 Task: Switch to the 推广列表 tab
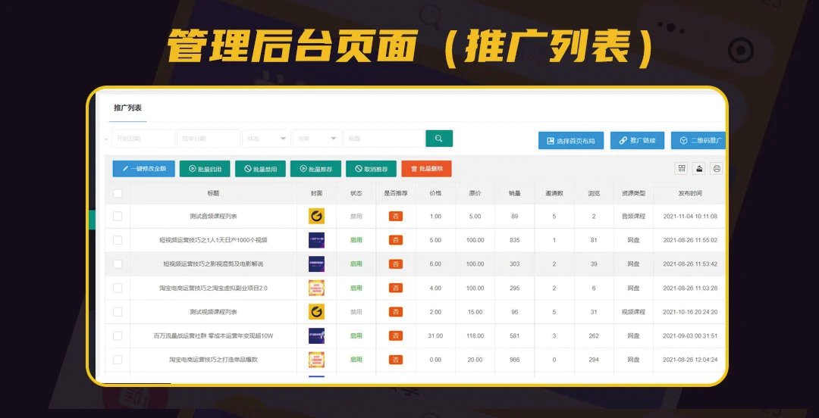[127, 108]
